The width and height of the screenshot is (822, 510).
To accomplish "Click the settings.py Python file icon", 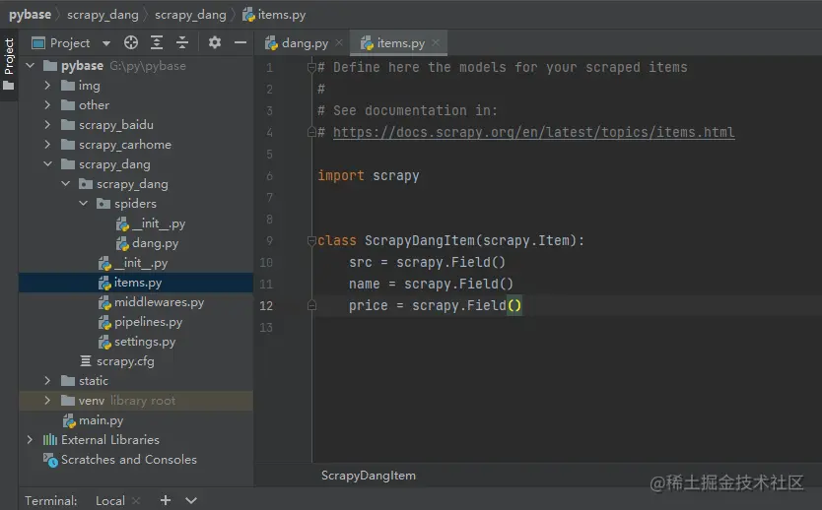I will 104,342.
